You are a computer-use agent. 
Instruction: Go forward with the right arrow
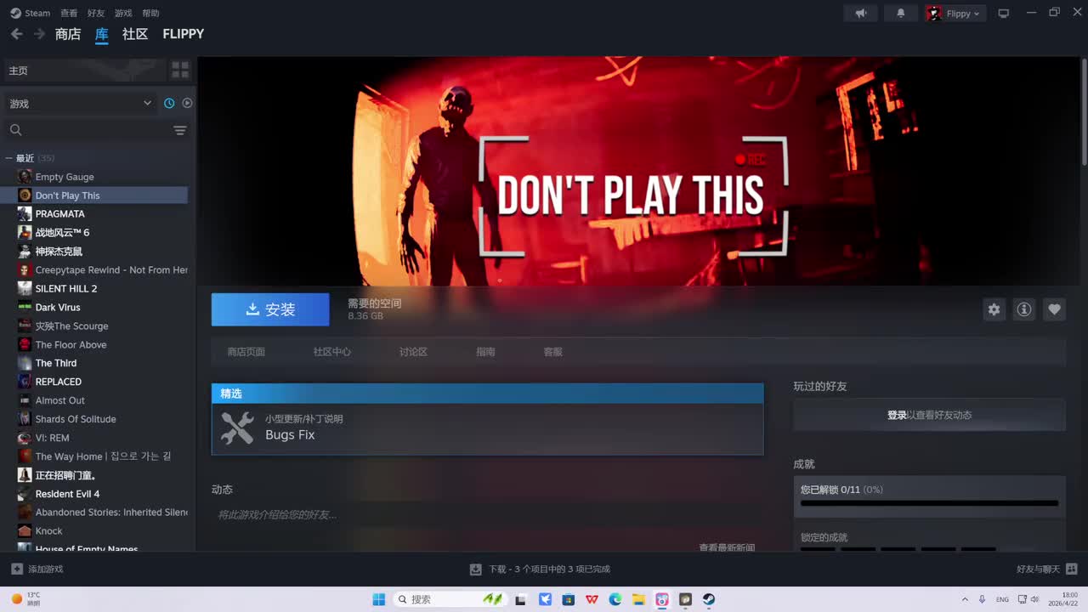tap(39, 34)
